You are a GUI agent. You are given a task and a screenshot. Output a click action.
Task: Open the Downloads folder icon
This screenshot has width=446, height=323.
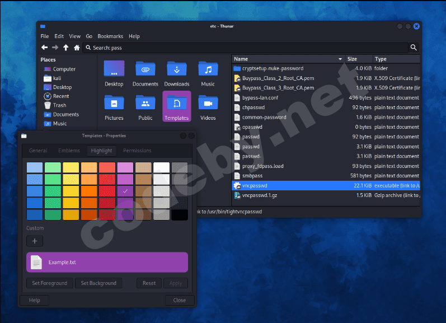[177, 70]
